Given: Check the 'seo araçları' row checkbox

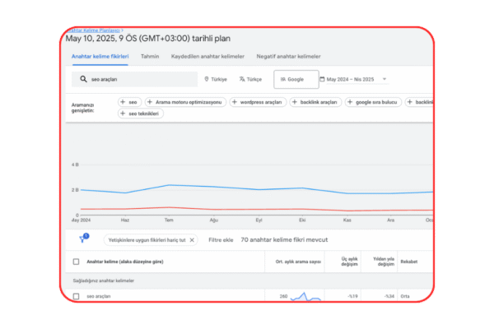Looking at the screenshot, I should [77, 295].
